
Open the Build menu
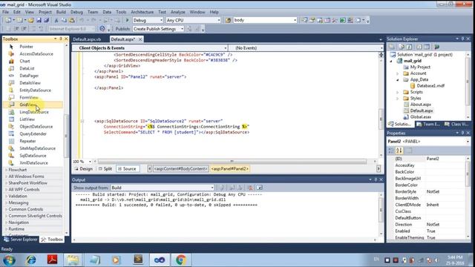click(61, 12)
